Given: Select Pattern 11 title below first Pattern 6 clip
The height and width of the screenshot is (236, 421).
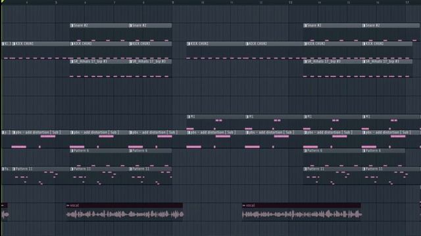Looking at the screenshot, I should [82, 169].
